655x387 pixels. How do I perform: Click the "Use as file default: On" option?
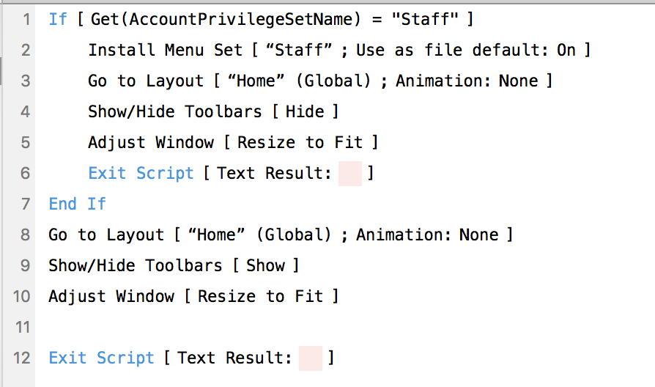click(466, 50)
